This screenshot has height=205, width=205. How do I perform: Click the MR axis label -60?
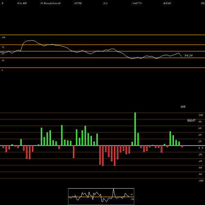tap(200, 168)
